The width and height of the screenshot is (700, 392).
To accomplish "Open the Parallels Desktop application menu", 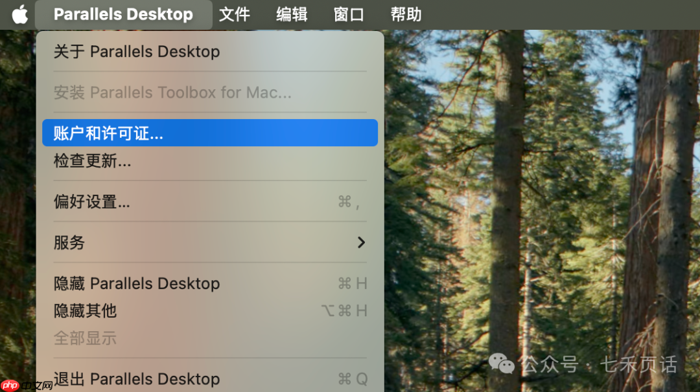I will (x=123, y=14).
